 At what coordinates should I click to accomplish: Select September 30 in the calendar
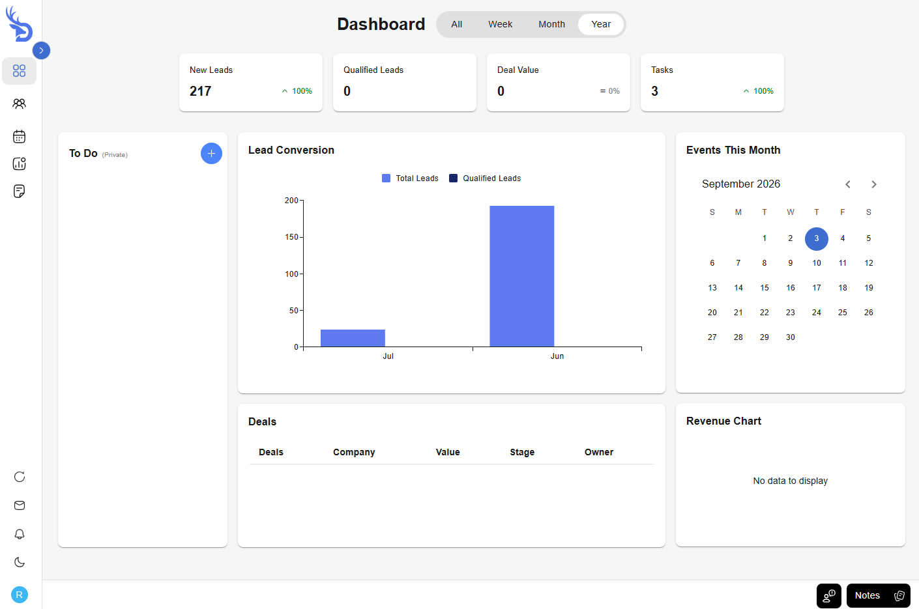[x=791, y=337]
